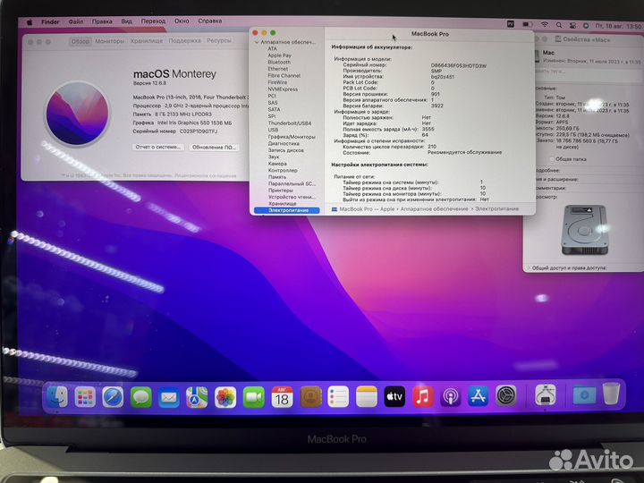Collapse the Просмотр section

(547, 197)
